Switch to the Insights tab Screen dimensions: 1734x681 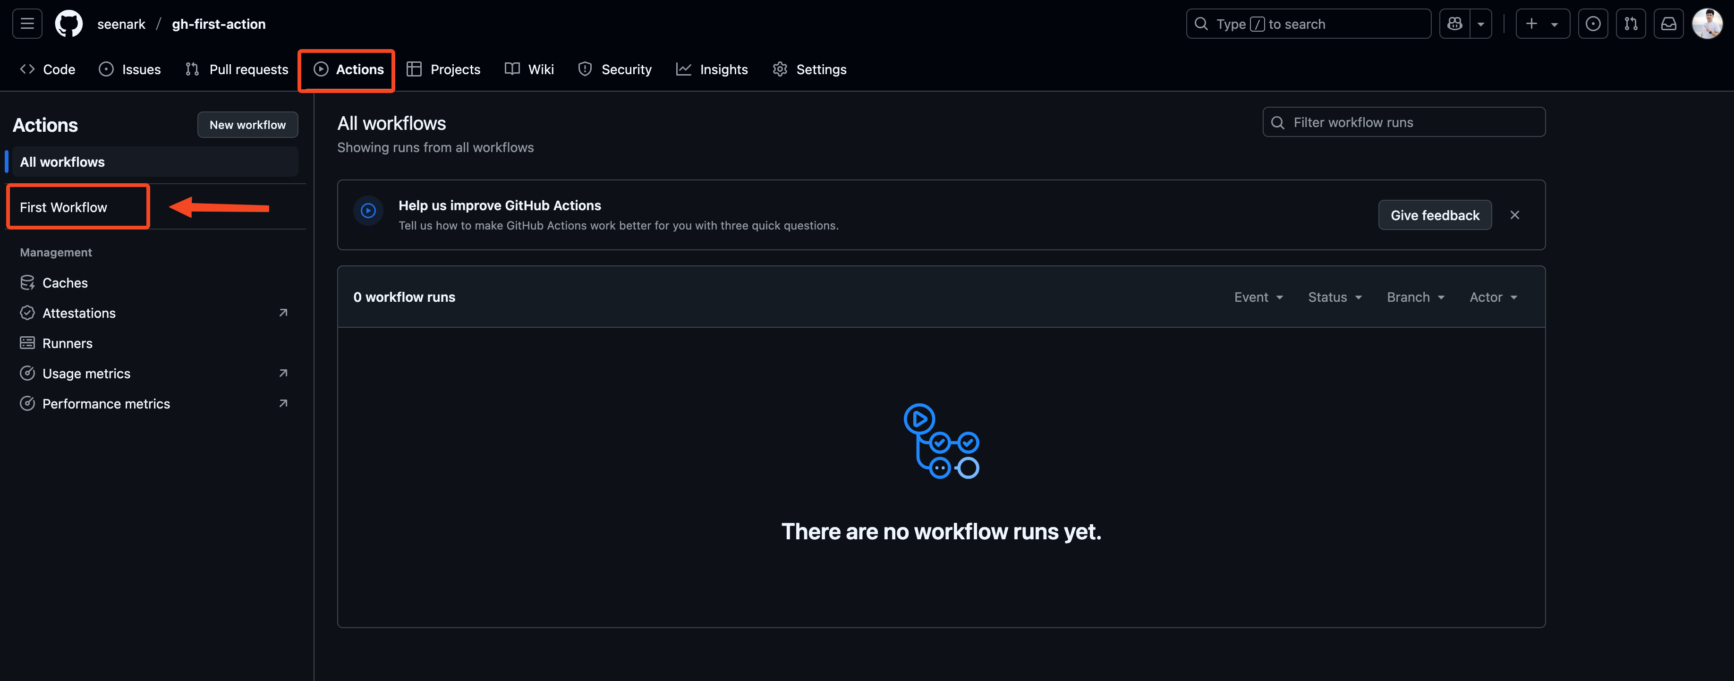tap(712, 69)
